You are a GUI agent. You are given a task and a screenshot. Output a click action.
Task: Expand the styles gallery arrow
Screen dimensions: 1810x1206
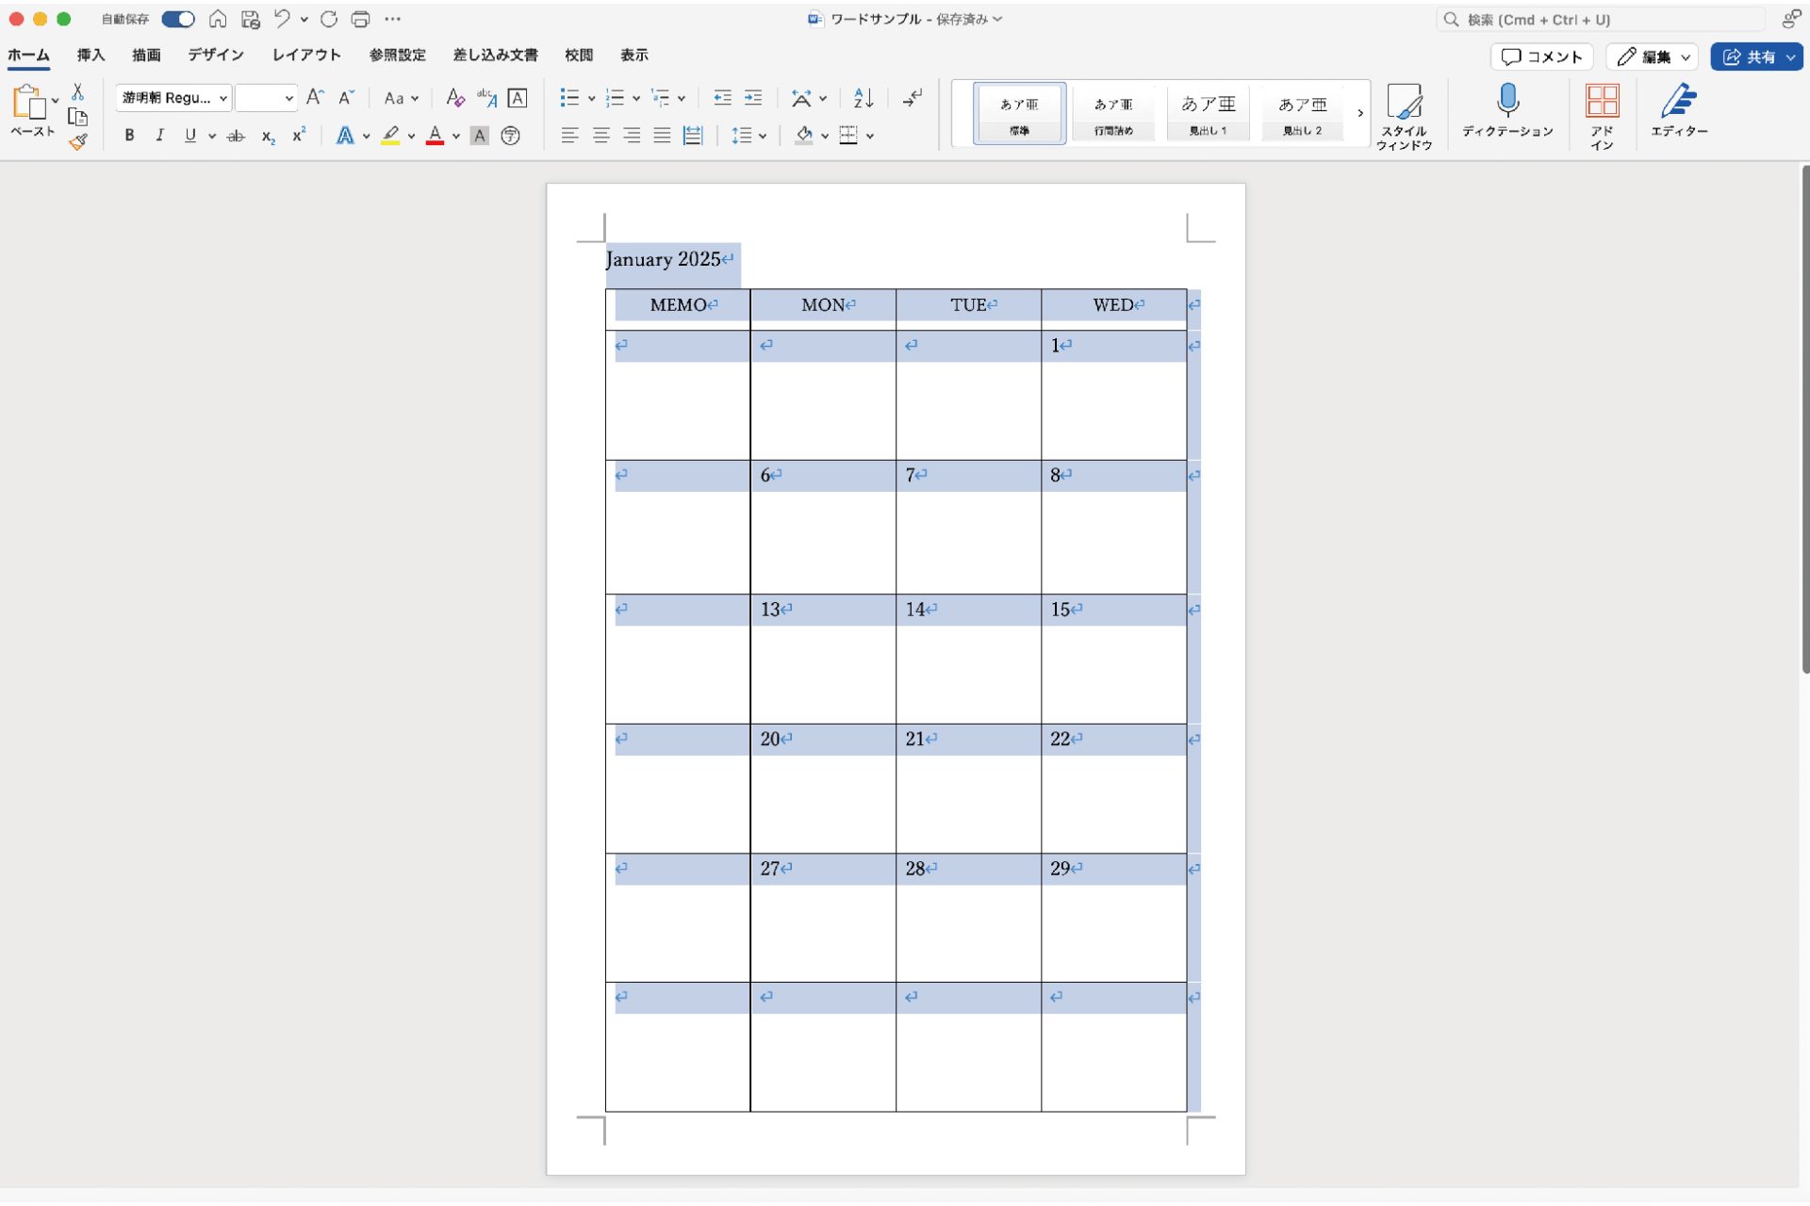pyautogui.click(x=1359, y=113)
